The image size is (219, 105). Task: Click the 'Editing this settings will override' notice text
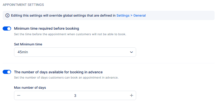point(64,15)
